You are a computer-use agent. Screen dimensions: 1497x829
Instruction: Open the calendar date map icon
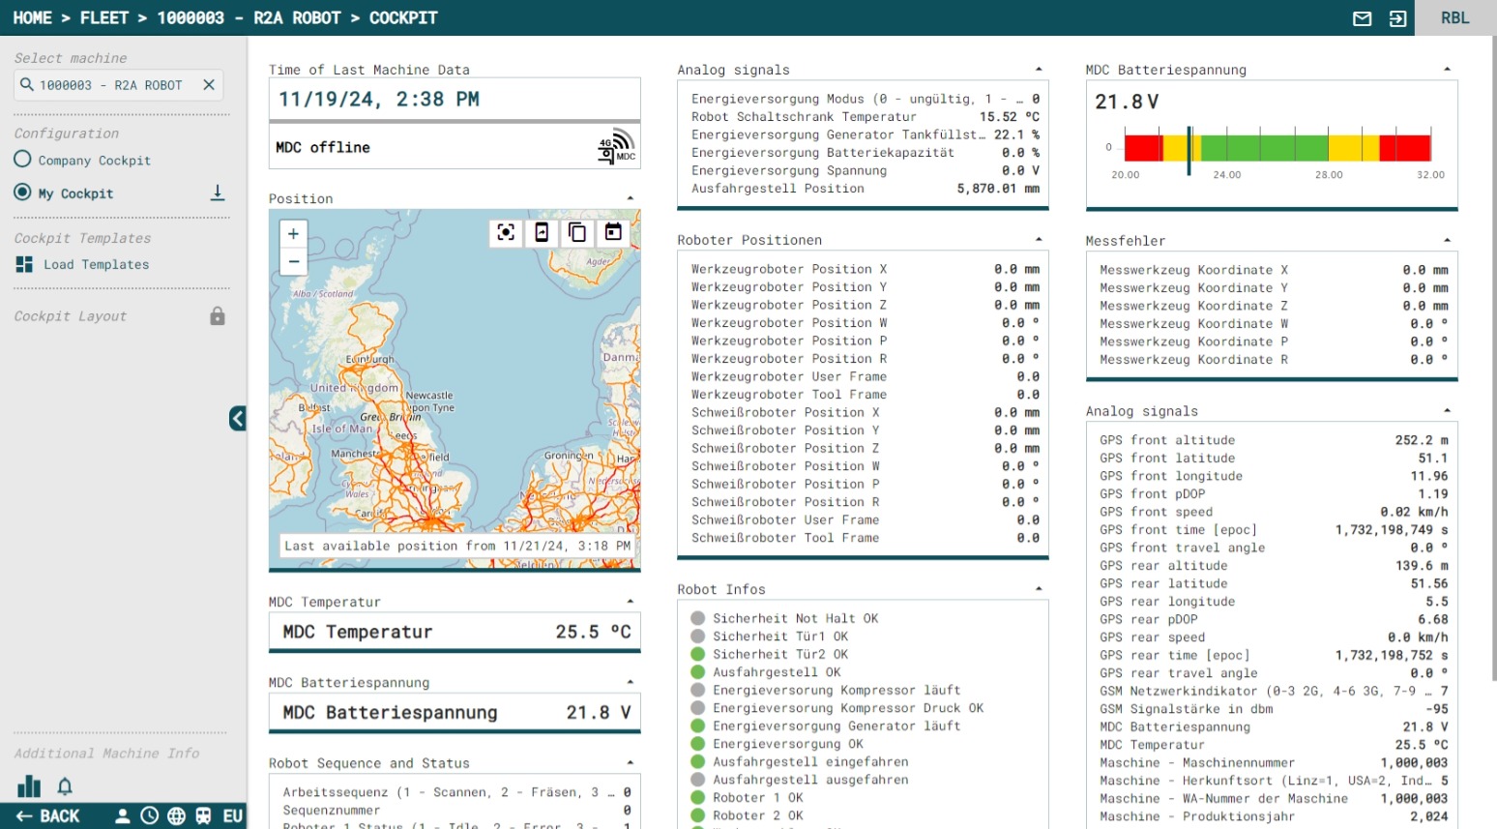pyautogui.click(x=613, y=232)
